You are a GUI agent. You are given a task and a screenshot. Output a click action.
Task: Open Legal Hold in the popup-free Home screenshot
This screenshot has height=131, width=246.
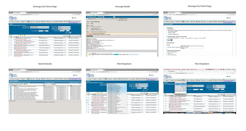coord(55,21)
